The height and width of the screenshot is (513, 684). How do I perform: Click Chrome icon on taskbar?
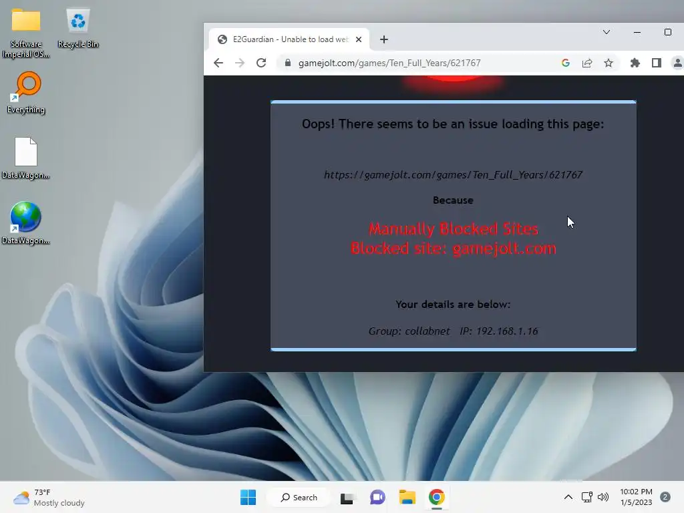(437, 497)
